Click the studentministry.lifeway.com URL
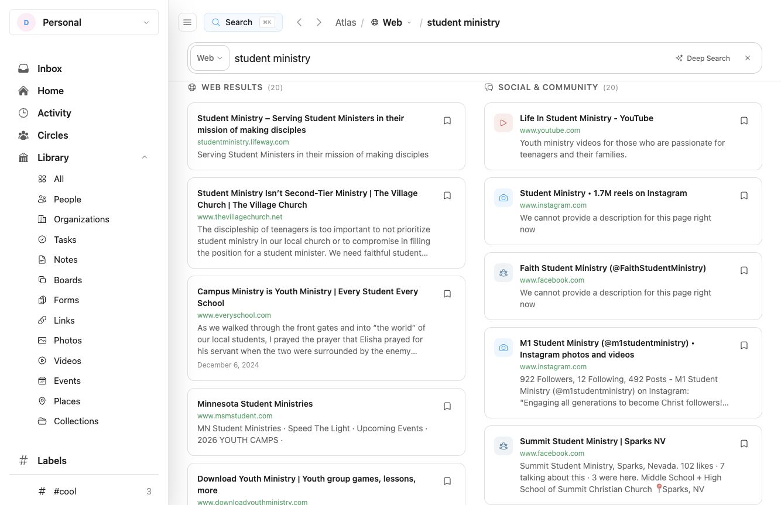The image size is (781, 505). (x=243, y=142)
